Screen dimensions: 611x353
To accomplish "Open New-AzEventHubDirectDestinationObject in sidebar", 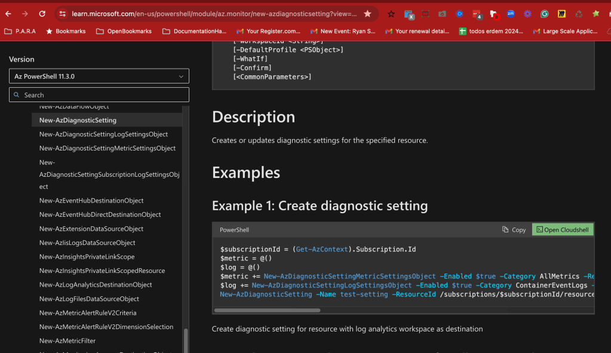I will click(x=100, y=214).
